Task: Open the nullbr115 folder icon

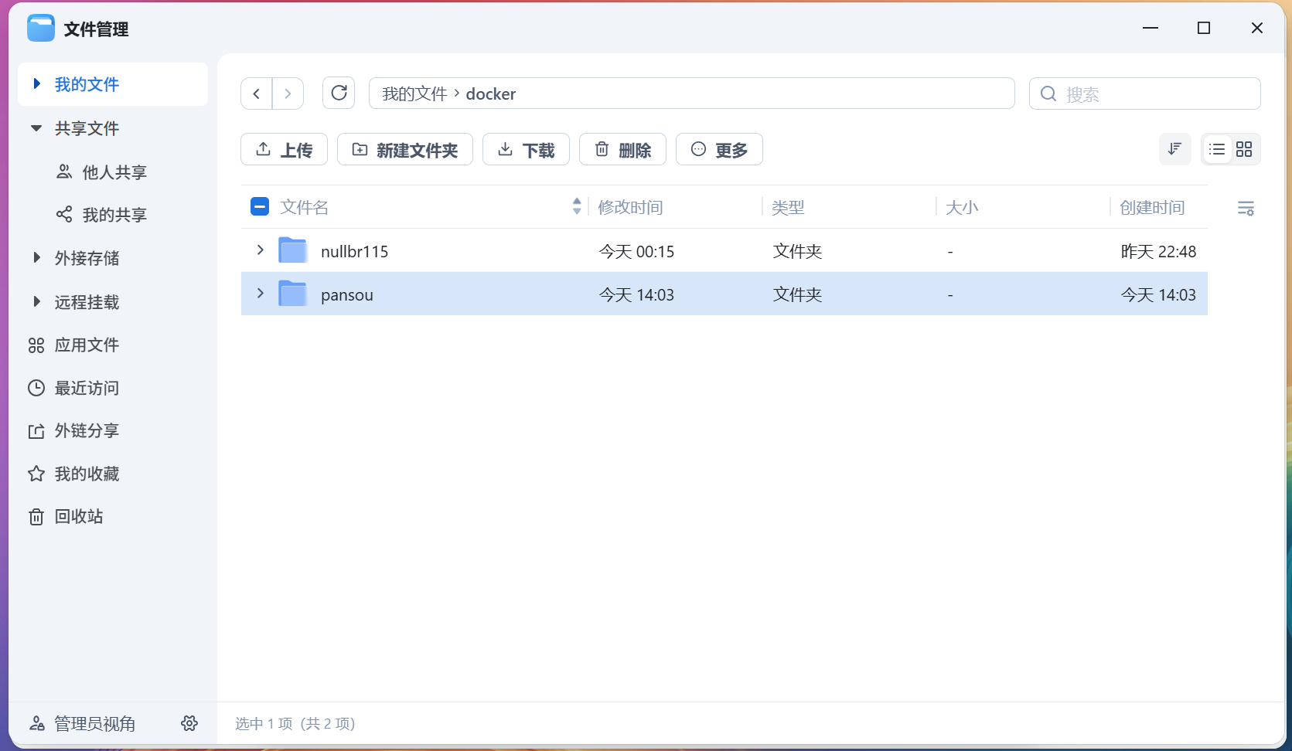Action: click(293, 251)
